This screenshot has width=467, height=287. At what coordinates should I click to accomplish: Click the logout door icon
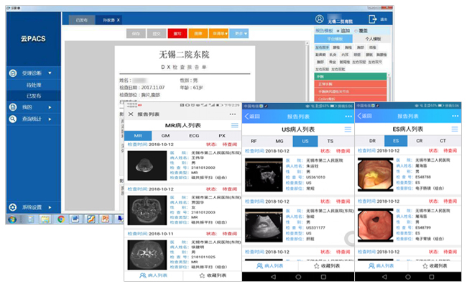[x=372, y=19]
